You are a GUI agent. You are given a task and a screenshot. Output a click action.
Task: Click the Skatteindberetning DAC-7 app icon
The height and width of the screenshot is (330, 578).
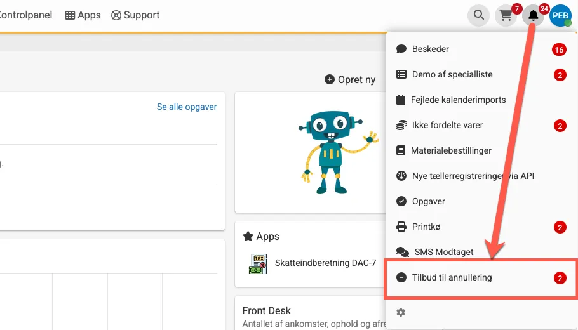[258, 263]
